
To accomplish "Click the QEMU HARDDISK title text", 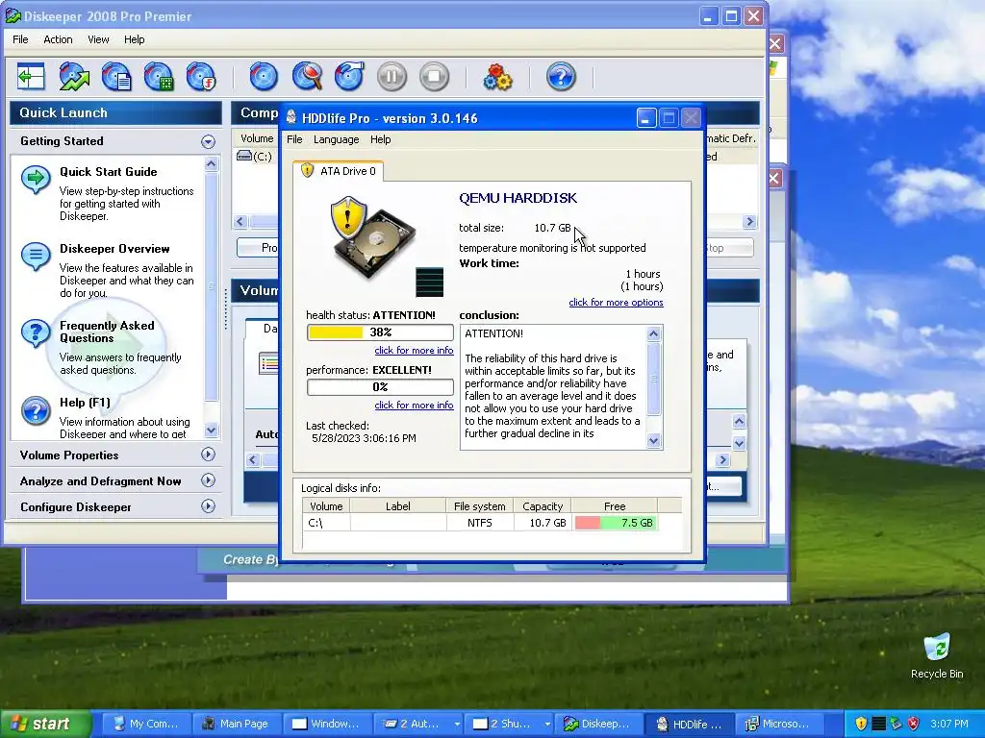I will tap(518, 198).
